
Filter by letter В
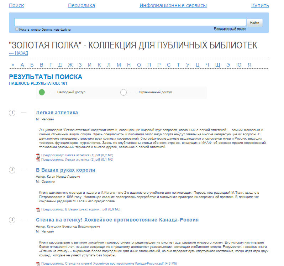click(42, 65)
